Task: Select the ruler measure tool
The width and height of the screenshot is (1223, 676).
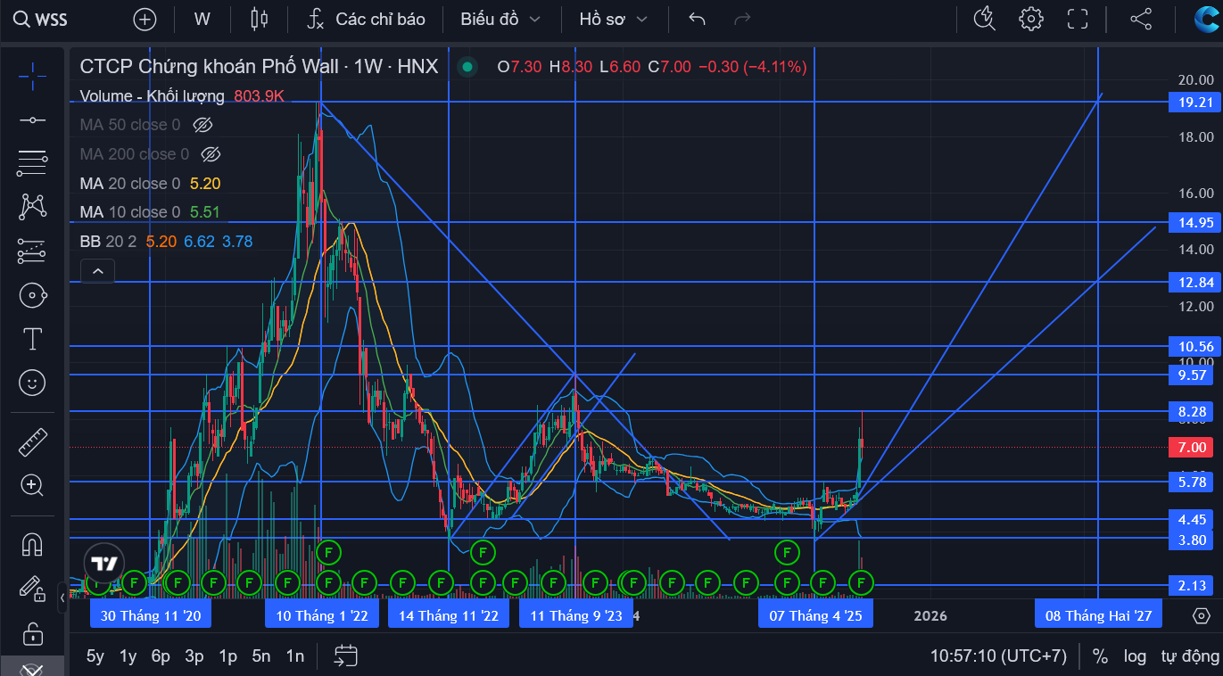Action: click(32, 441)
